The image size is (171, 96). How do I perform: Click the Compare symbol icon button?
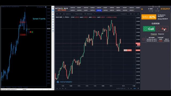[67, 14]
